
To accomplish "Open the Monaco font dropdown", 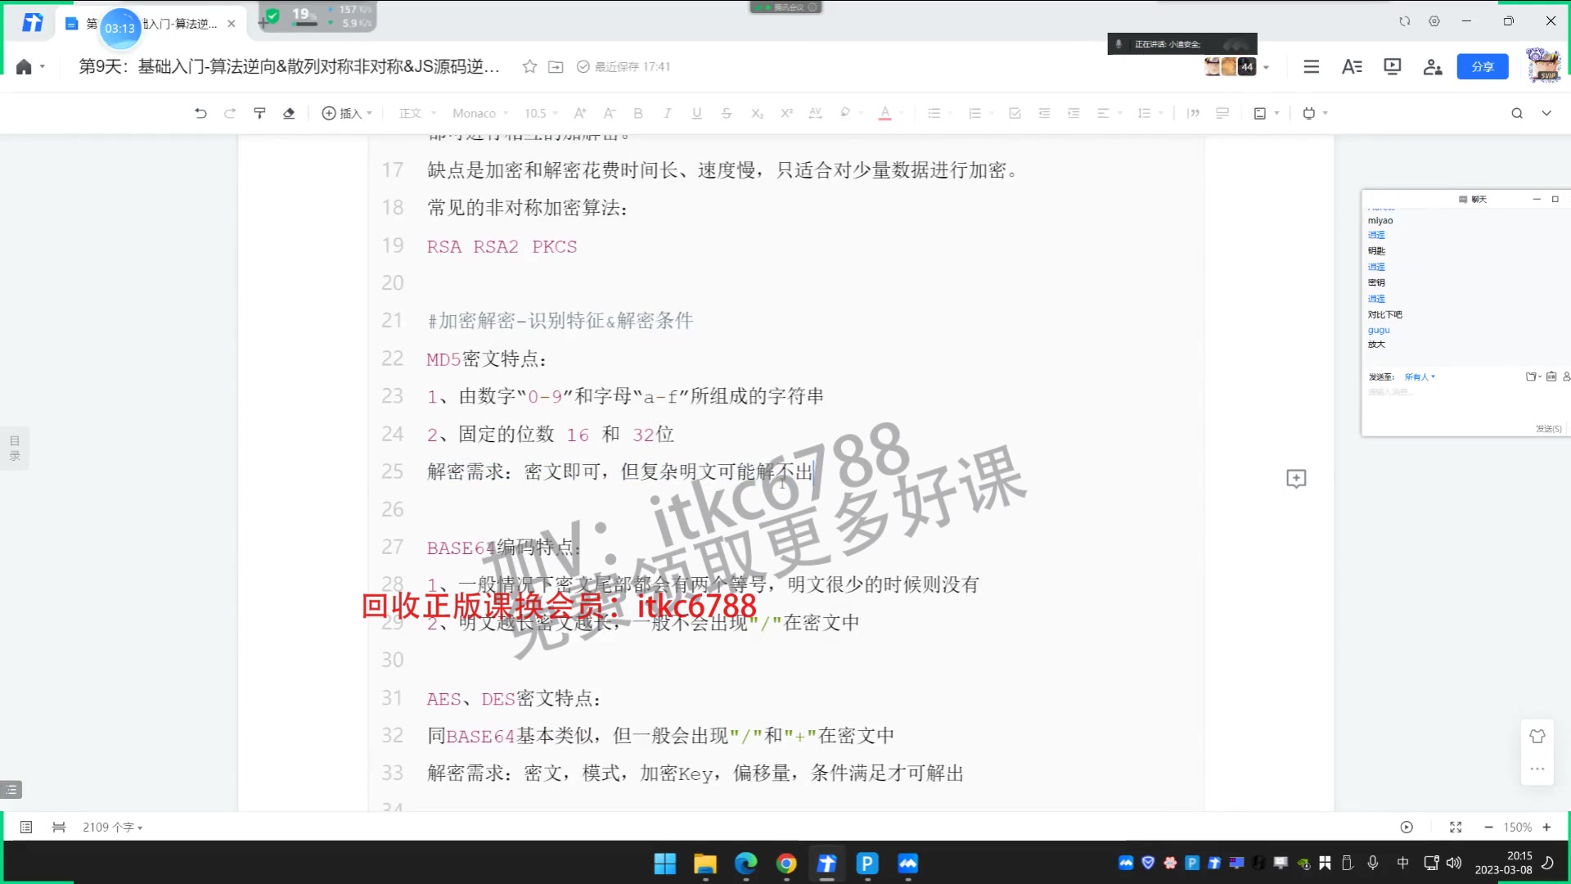I will tap(480, 113).
